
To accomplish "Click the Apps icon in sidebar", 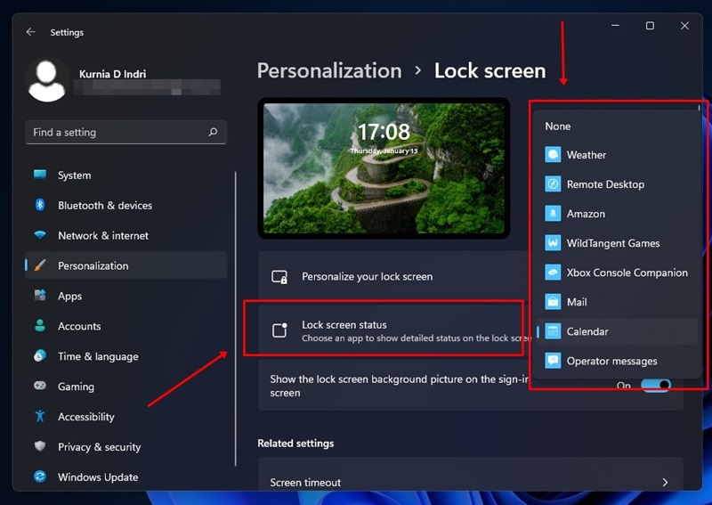I will (40, 296).
